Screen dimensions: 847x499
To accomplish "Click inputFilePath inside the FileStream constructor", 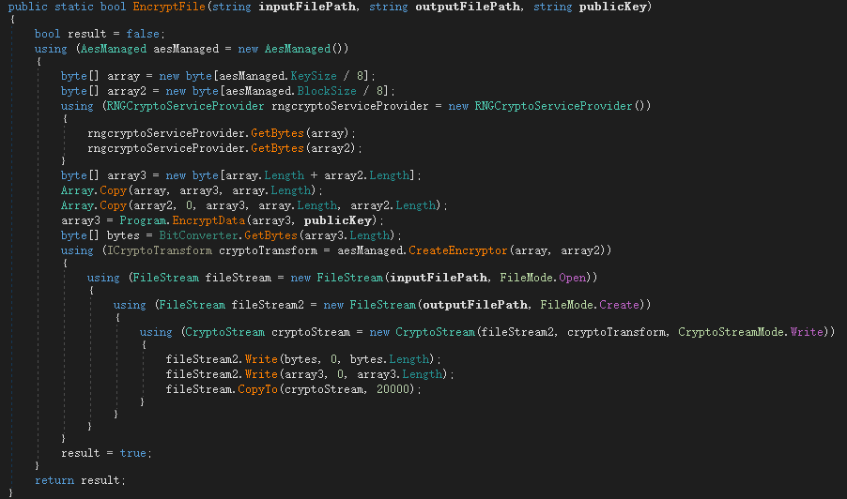I will click(439, 279).
